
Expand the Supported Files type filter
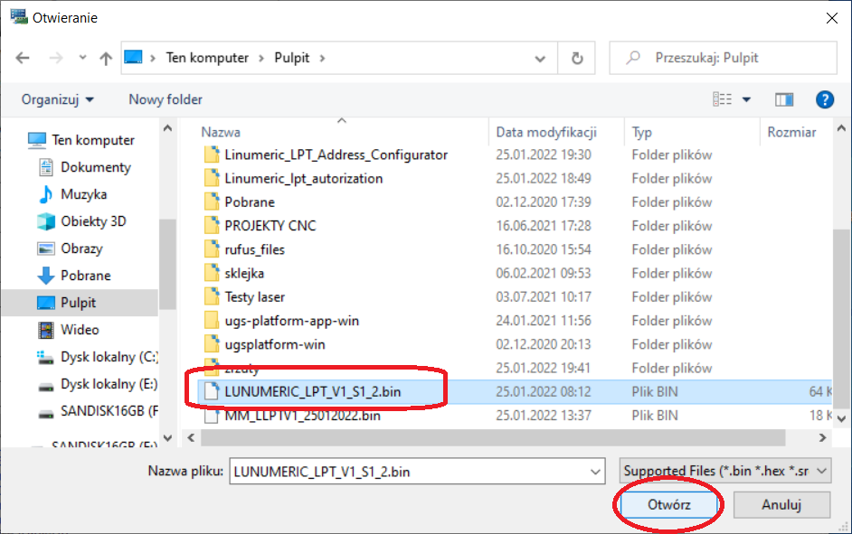727,471
